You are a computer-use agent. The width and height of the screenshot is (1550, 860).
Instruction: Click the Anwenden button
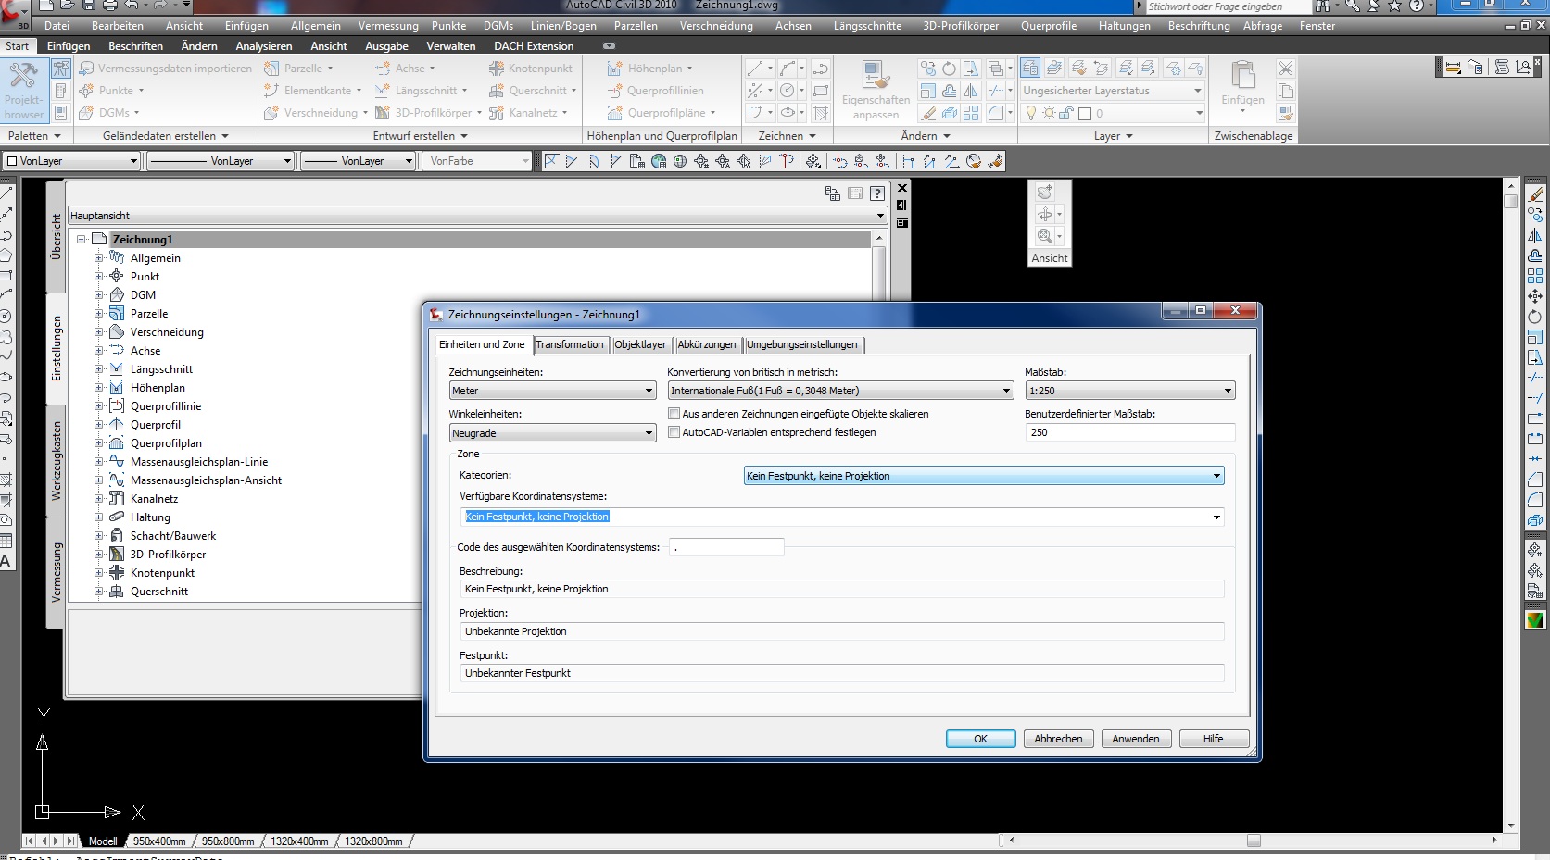[1136, 739]
